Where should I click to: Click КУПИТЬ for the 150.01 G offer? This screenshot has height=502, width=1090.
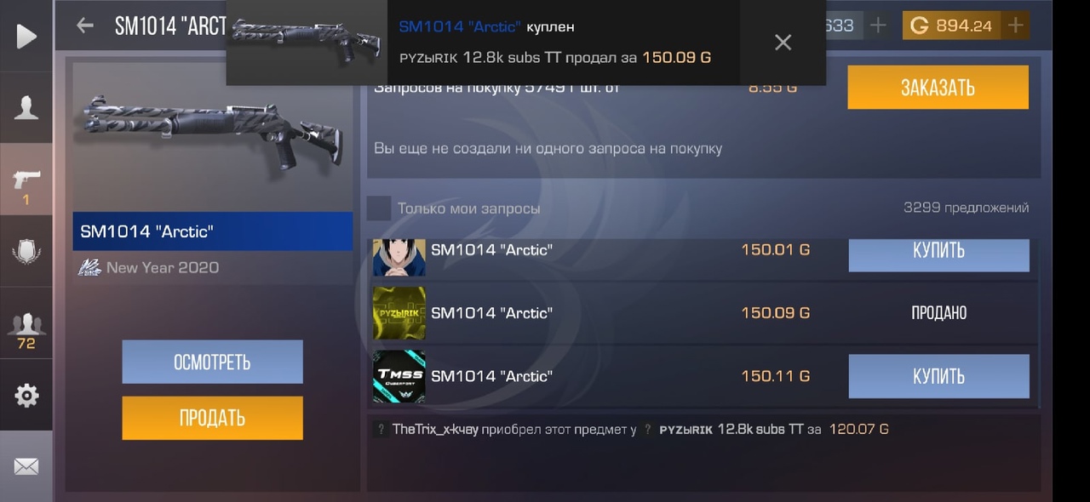(939, 254)
